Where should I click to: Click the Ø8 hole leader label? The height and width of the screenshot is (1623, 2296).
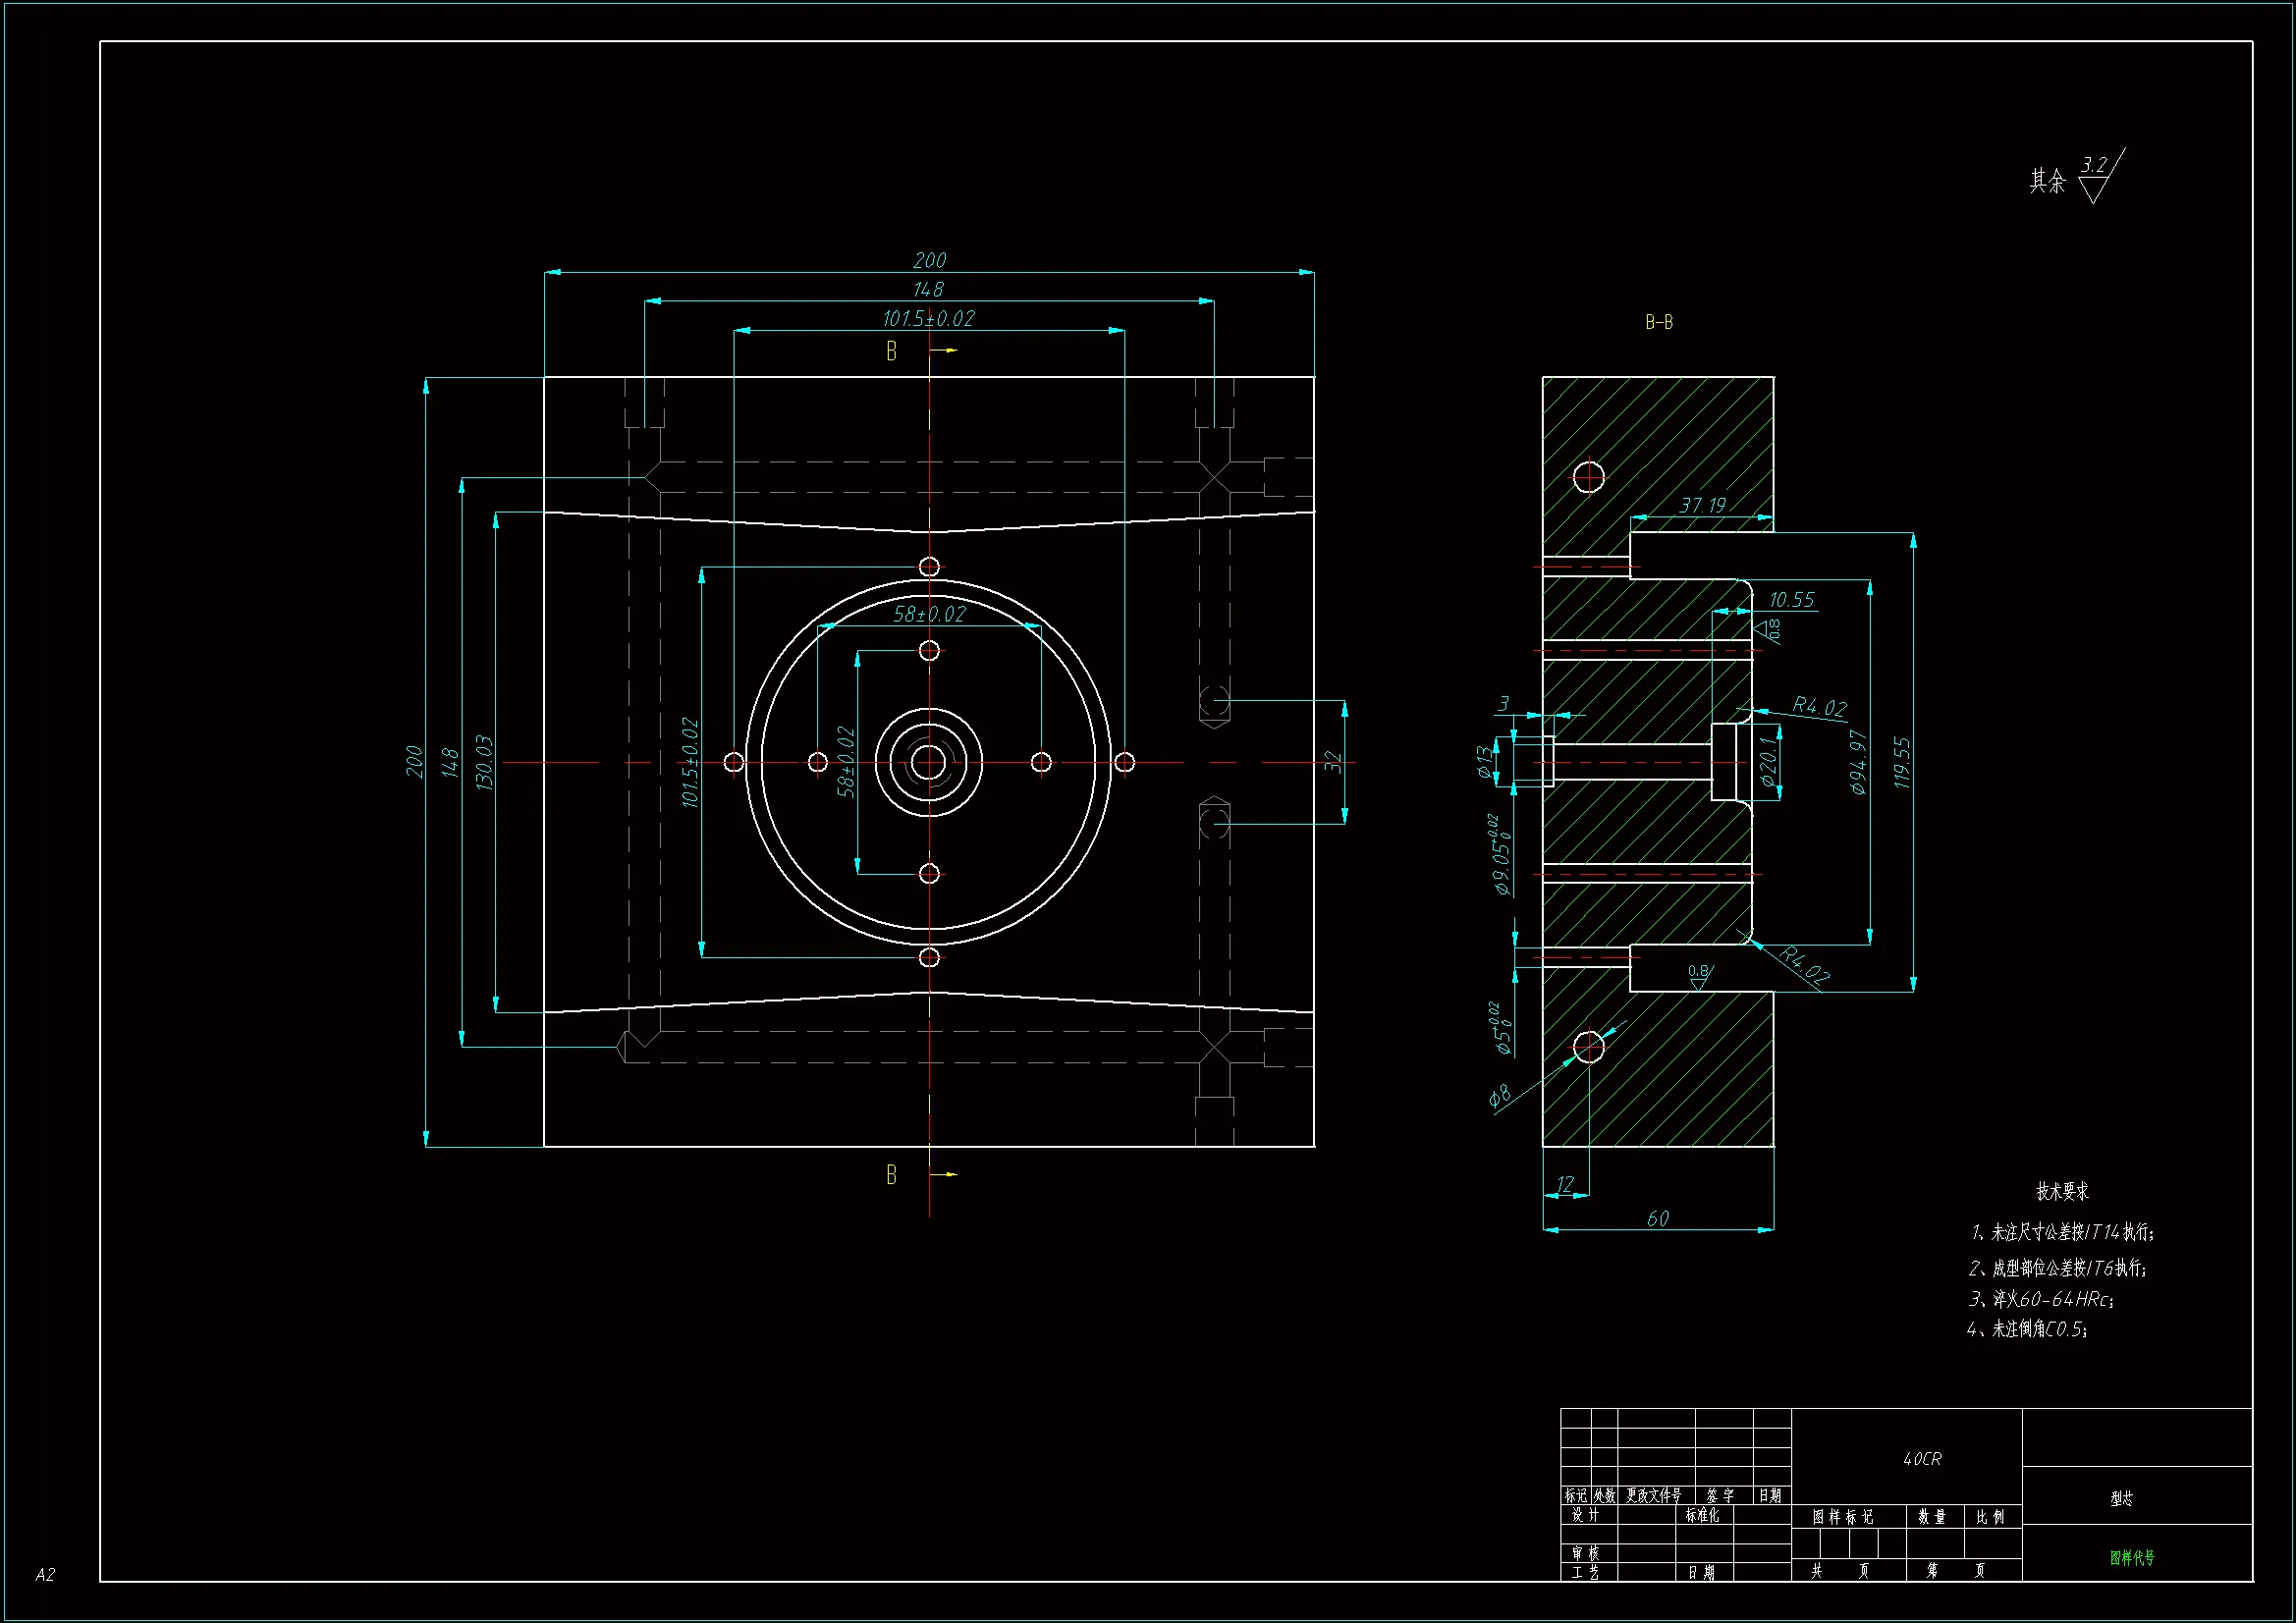coord(1500,1097)
